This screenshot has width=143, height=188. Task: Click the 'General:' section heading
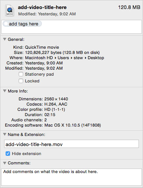pos(16,39)
